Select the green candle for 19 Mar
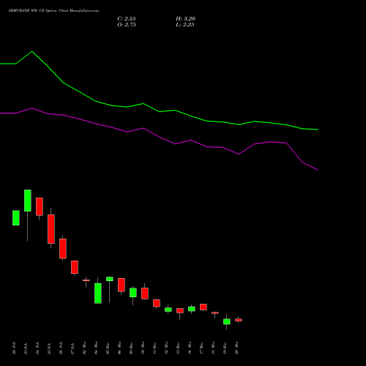 pos(227,321)
